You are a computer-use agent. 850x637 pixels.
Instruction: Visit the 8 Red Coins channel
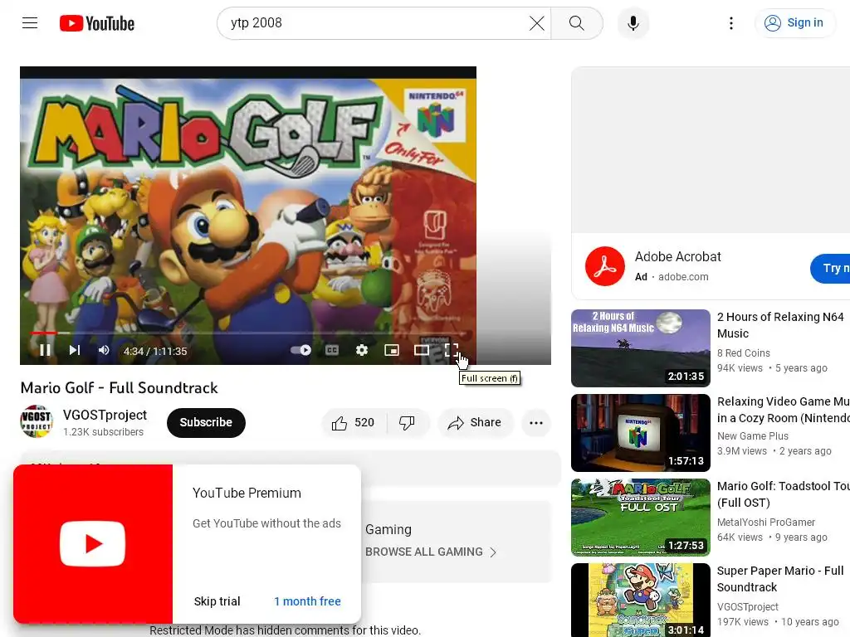click(x=743, y=353)
